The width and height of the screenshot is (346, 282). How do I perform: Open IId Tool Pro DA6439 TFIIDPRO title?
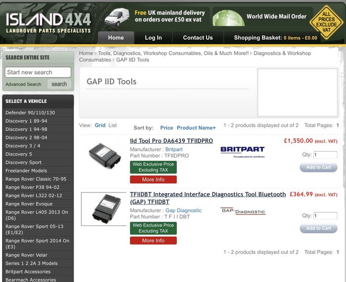(172, 141)
